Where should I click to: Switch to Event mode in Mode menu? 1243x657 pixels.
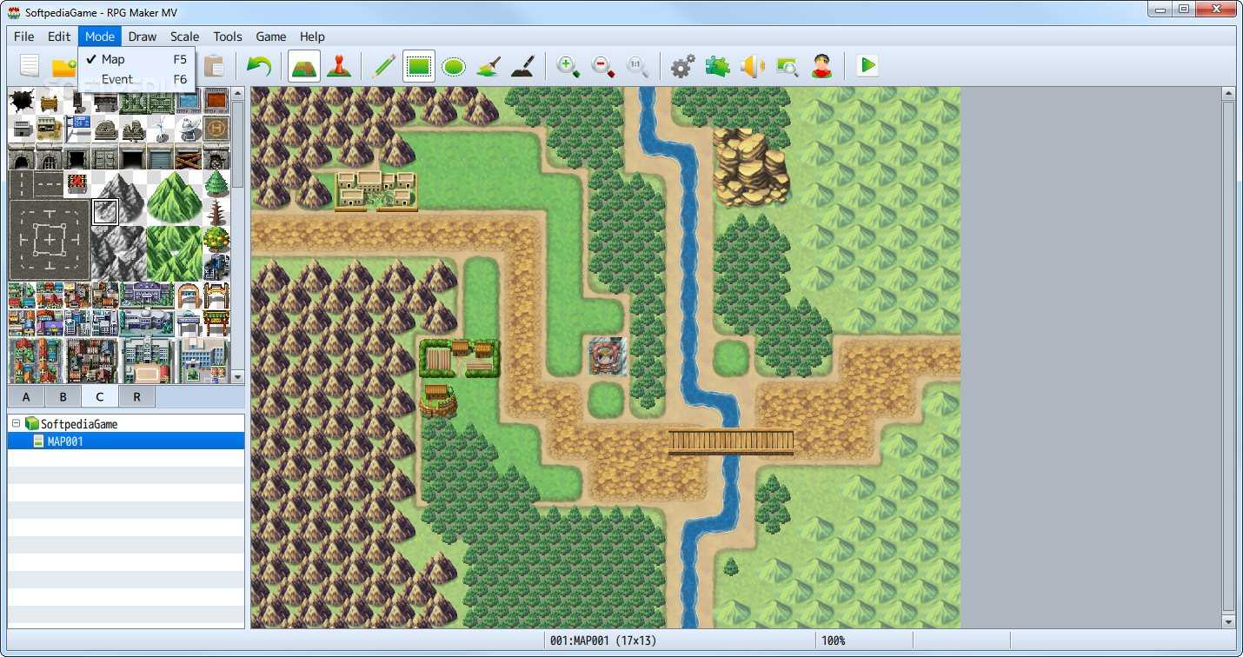pyautogui.click(x=117, y=79)
